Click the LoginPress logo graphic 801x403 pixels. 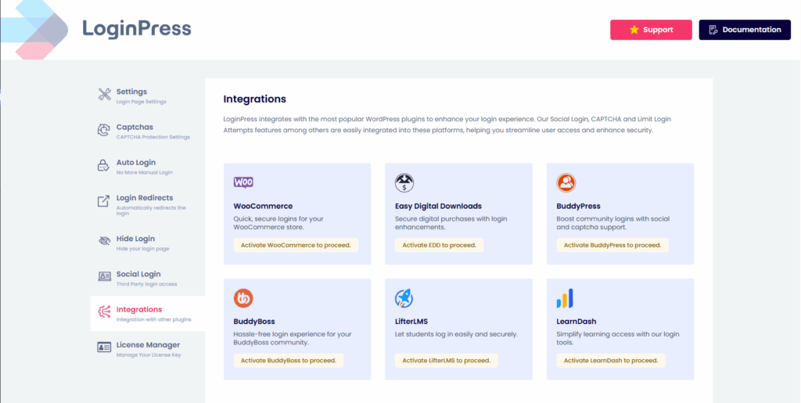click(x=34, y=30)
